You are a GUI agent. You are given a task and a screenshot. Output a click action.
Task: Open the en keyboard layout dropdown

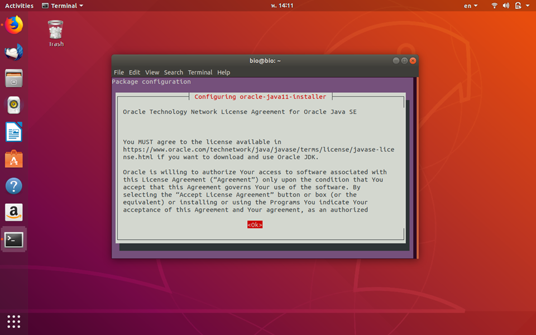tap(470, 6)
